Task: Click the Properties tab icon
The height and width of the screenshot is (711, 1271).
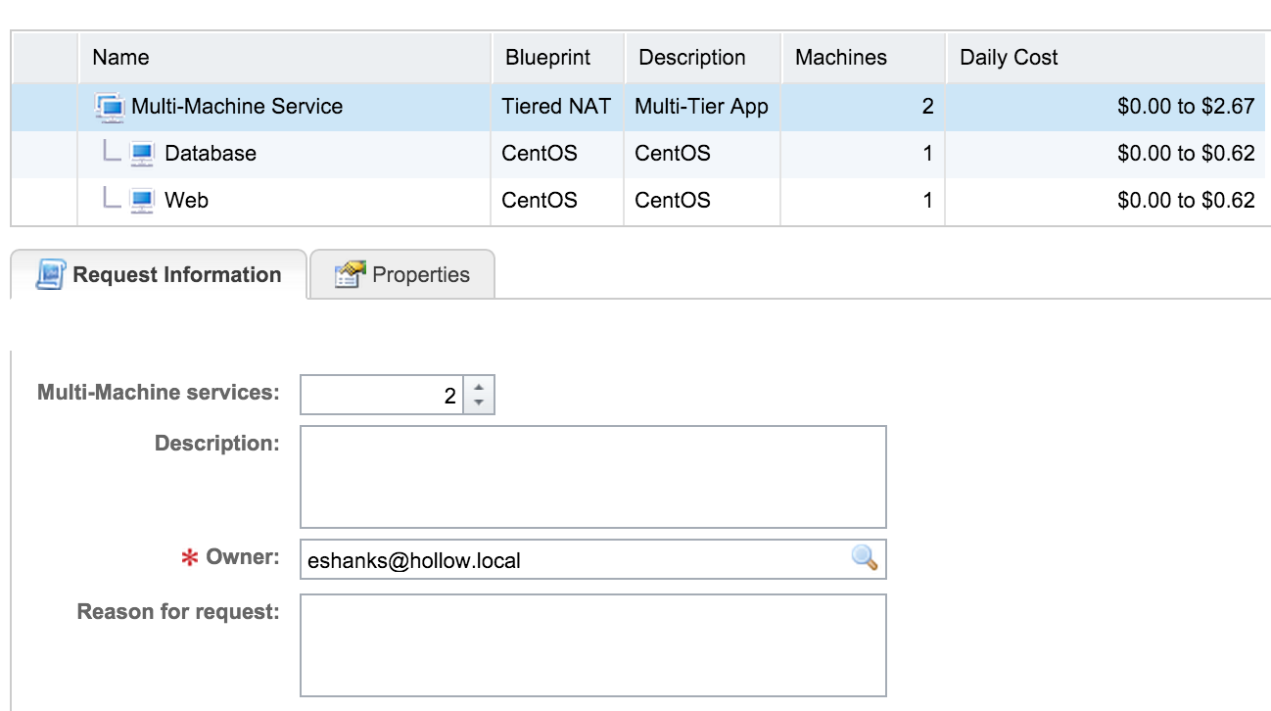Action: (349, 275)
